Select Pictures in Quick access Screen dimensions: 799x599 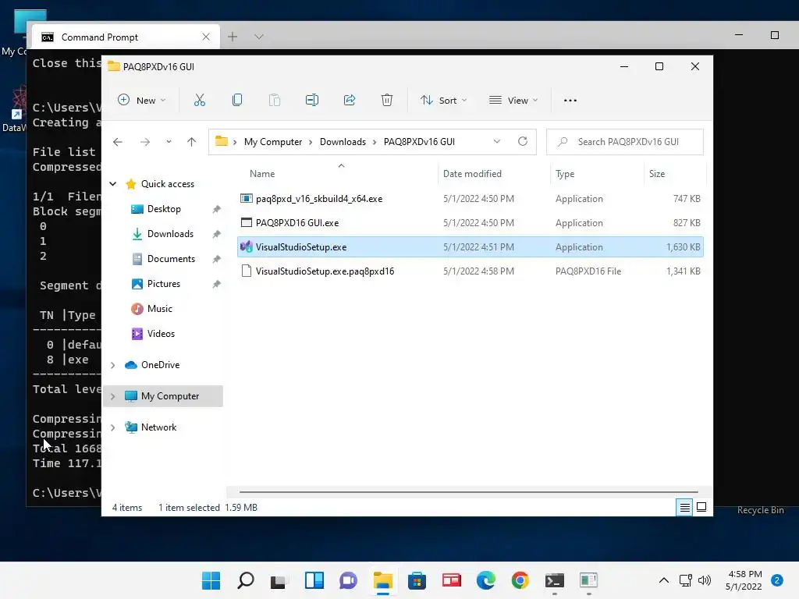pos(164,284)
